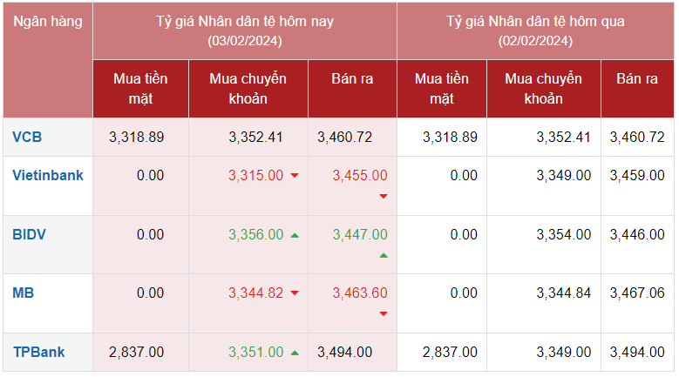Click green up arrow under BIDV 3,447.00
Image resolution: width=679 pixels, height=377 pixels.
[x=384, y=255]
